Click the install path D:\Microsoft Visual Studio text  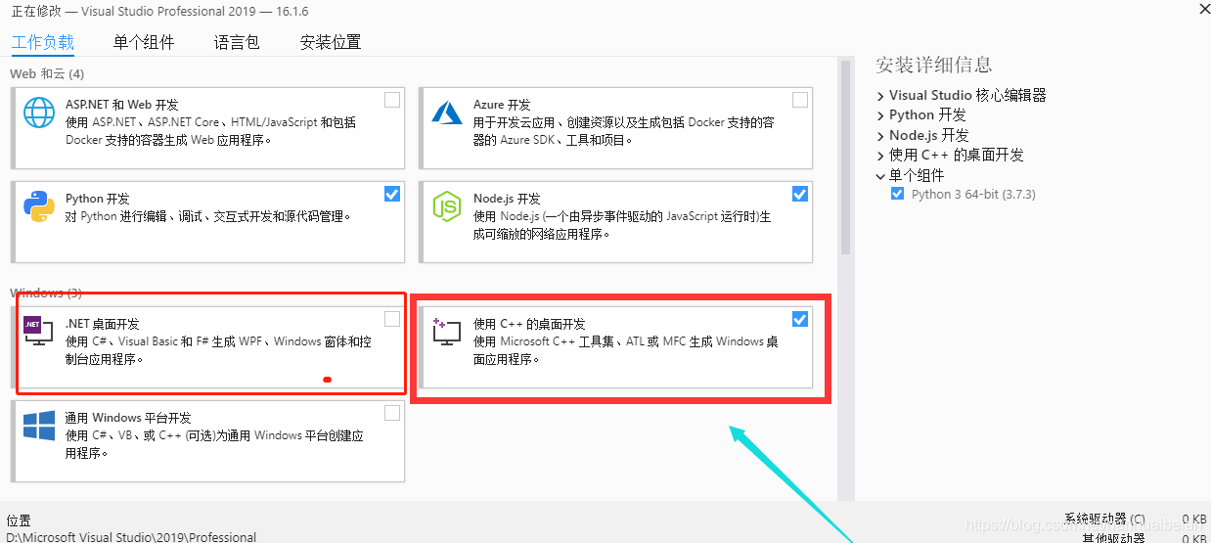tap(131, 537)
